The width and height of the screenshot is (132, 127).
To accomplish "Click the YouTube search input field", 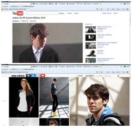I will [x=42, y=13].
